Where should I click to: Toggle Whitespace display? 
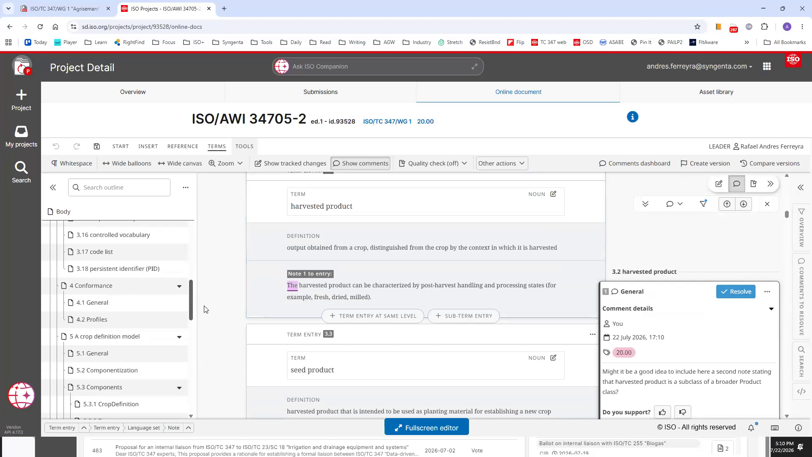click(x=71, y=163)
